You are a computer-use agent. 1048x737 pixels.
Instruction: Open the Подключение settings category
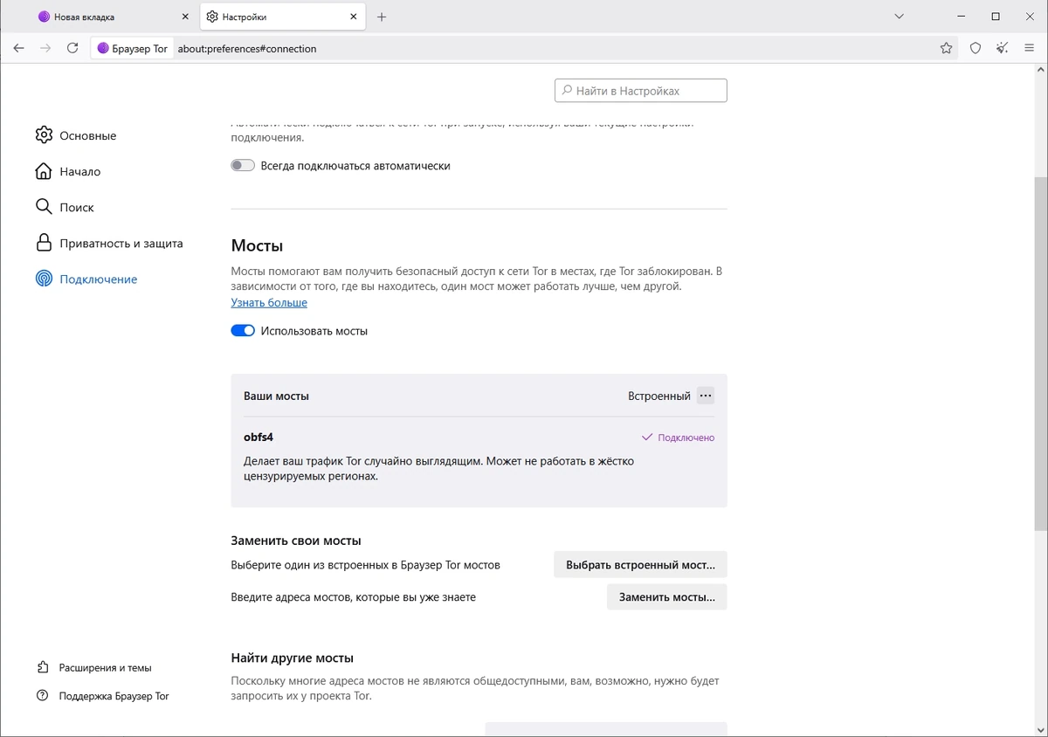coord(86,279)
